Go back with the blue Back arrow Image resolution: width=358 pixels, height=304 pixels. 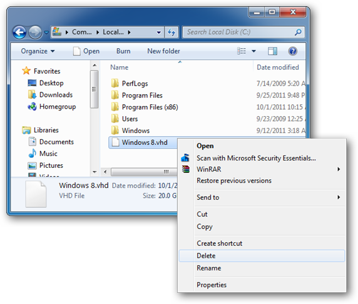pyautogui.click(x=19, y=32)
